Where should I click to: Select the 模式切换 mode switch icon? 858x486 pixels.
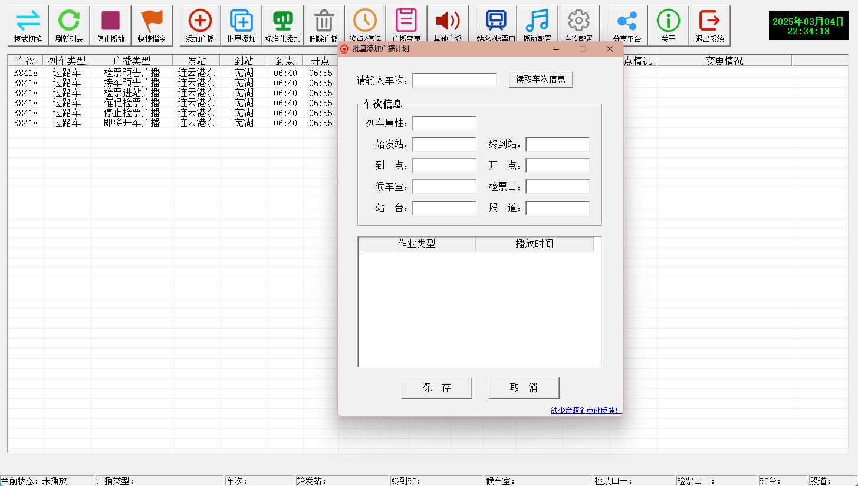28,25
